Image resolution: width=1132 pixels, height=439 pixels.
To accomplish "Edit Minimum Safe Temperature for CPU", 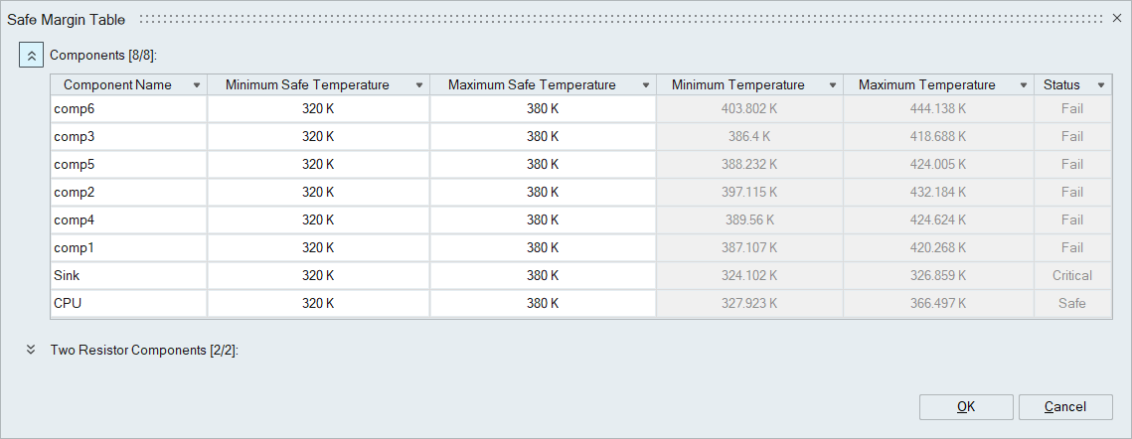I will tap(318, 303).
